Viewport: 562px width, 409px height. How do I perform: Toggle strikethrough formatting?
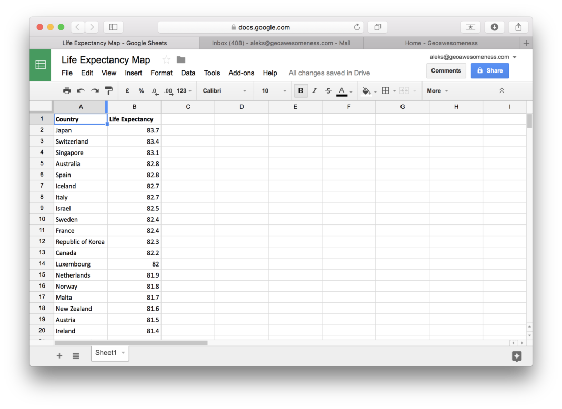click(328, 91)
